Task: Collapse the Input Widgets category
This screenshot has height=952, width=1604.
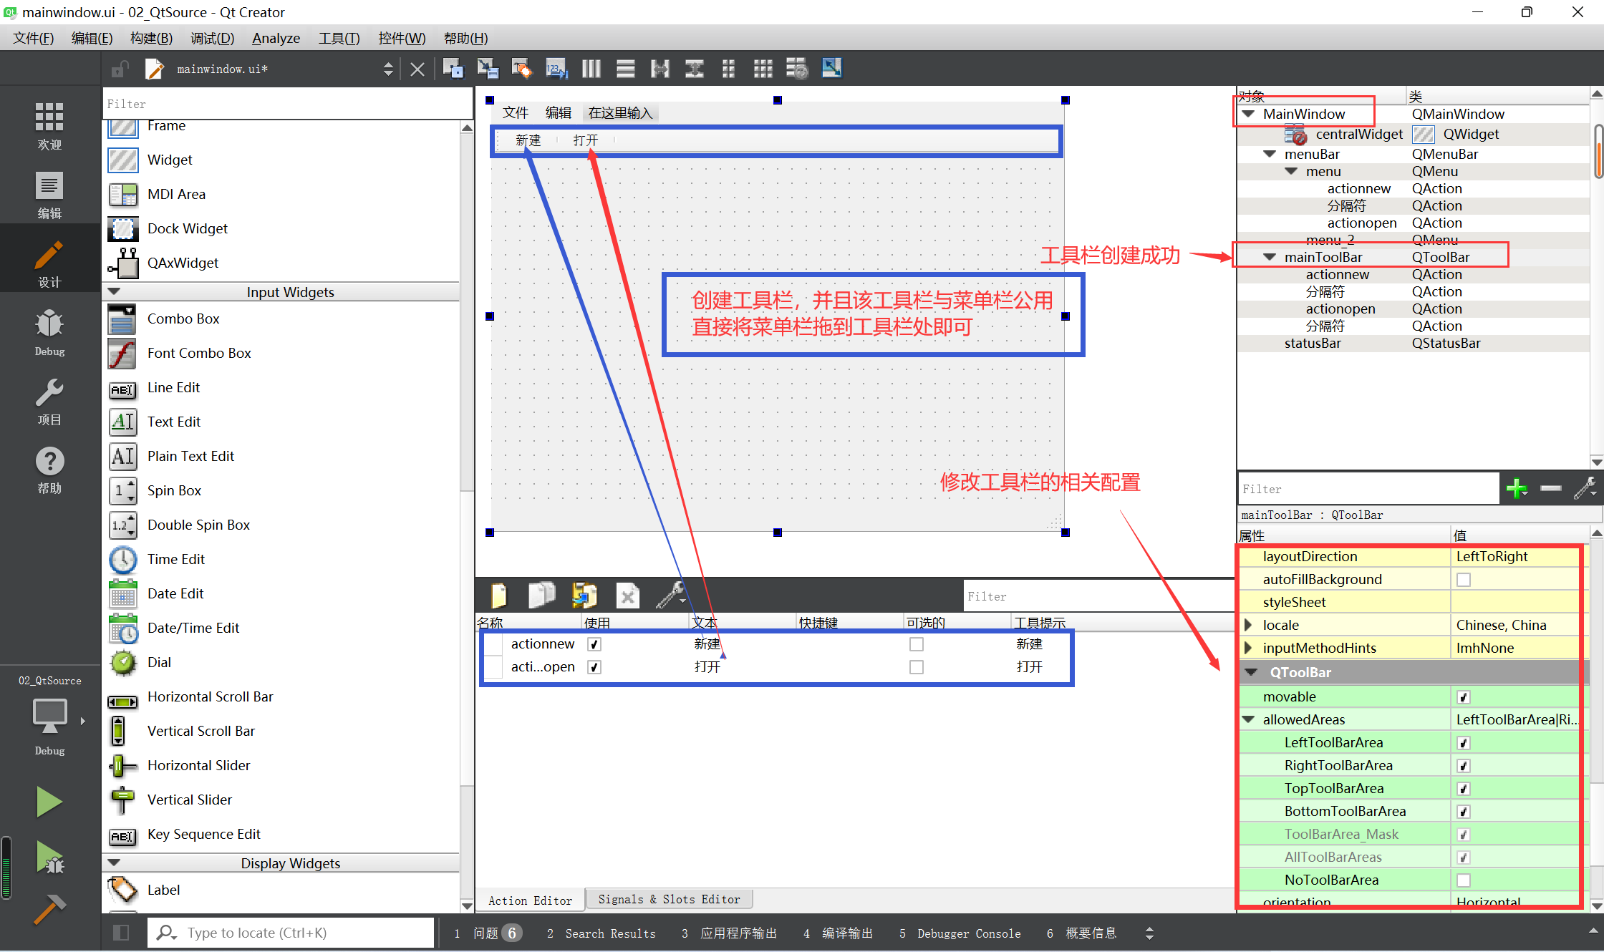Action: (x=114, y=292)
